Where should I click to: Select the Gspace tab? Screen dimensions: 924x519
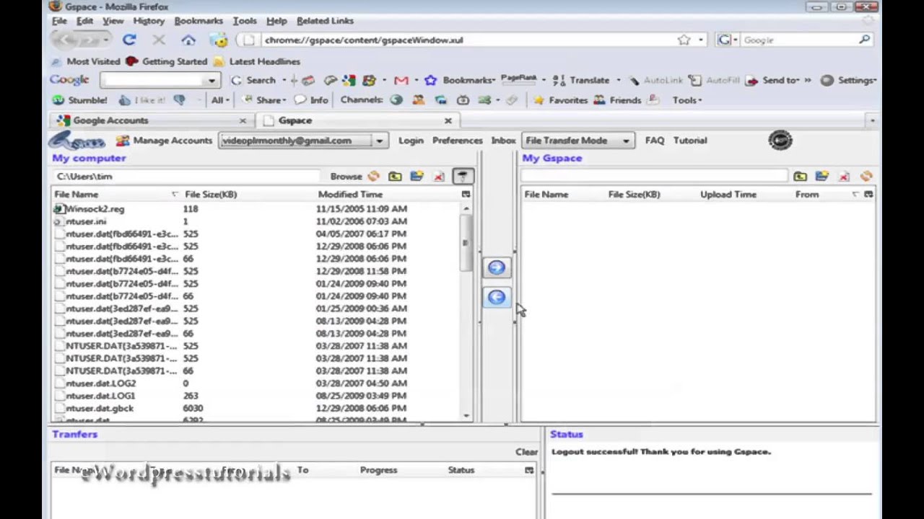coord(358,120)
